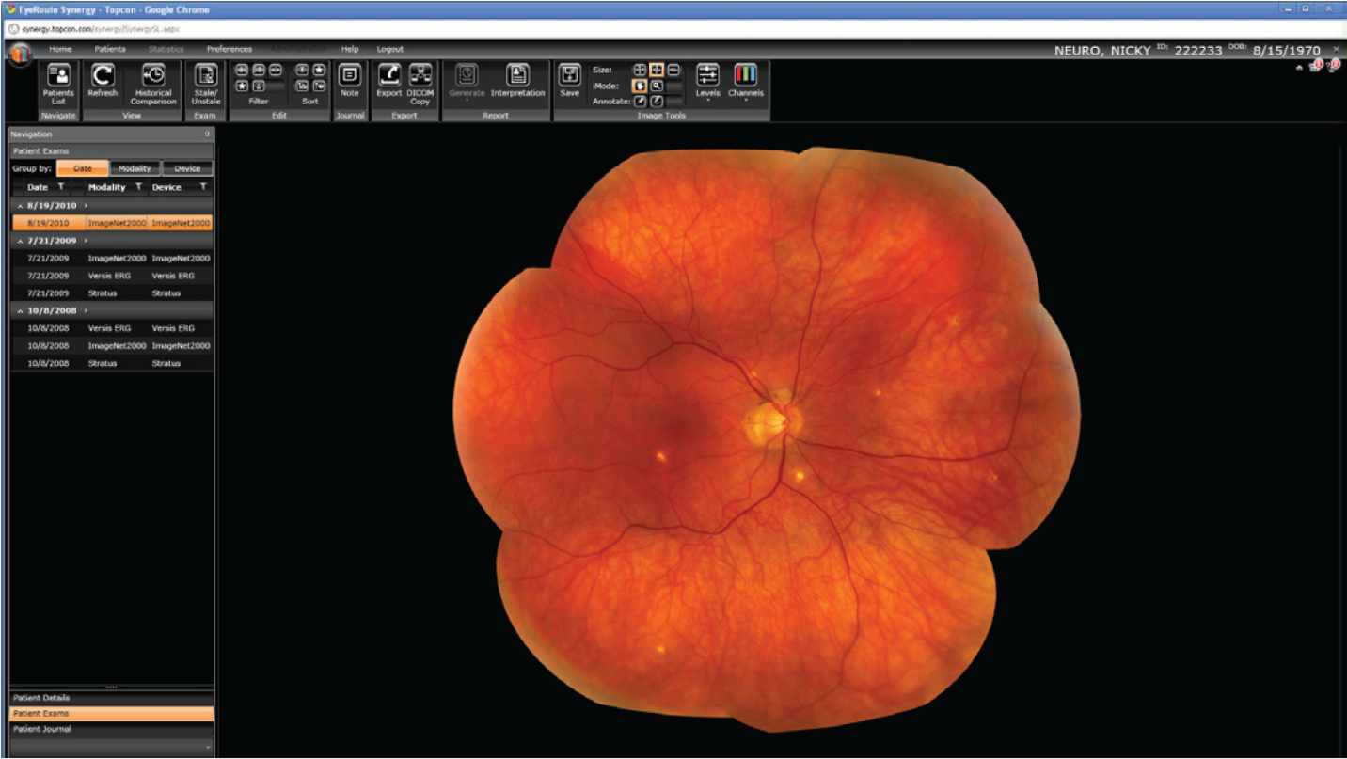1347x759 pixels.
Task: Choose the last Size option icon
Action: tap(673, 71)
